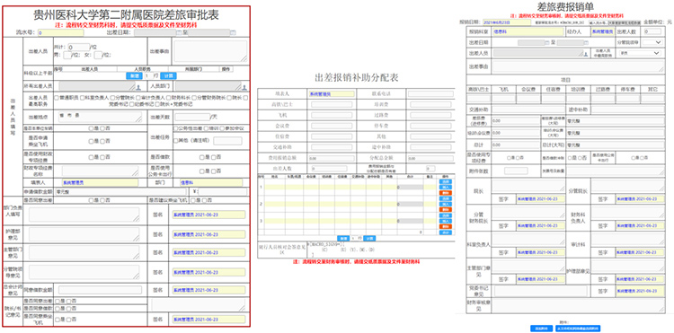
Task: Click 出差人数 input in 报销单
Action: [652, 31]
